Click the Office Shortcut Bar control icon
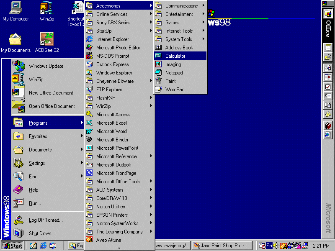335x251 pixels. [x=325, y=3]
